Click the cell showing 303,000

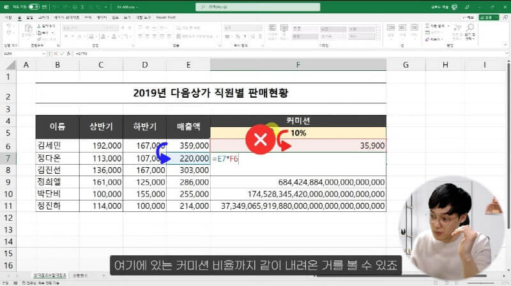coord(188,170)
